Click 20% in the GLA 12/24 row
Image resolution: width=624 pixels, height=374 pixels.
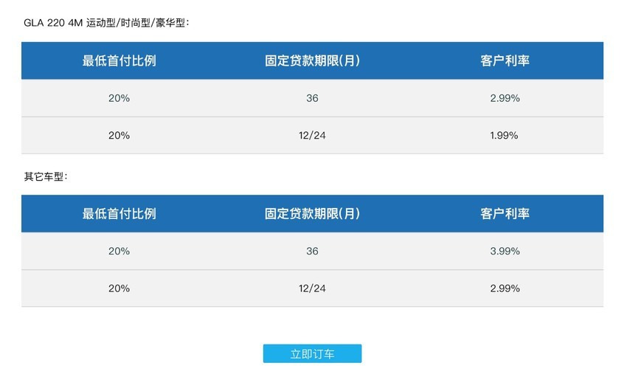click(x=119, y=136)
